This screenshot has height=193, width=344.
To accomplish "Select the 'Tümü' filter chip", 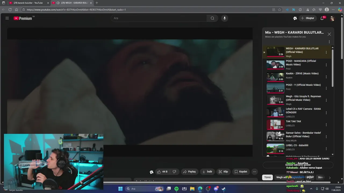I will 267,177.
